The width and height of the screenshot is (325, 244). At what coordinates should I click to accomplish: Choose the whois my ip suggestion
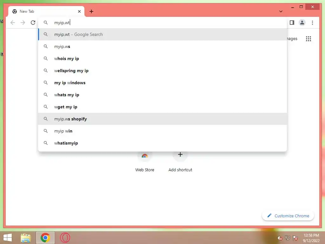(x=163, y=58)
